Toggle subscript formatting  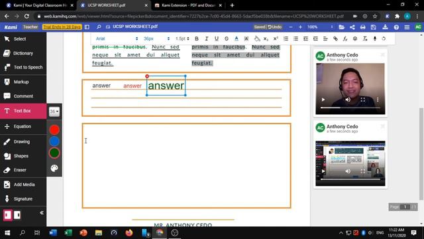[x=266, y=39]
